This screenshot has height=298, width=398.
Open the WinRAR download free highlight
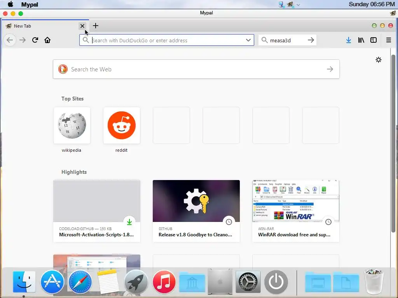296,211
